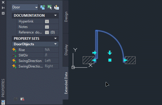The width and height of the screenshot is (162, 105).
Task: Open Hyperlink editor icon
Action: (47, 21)
